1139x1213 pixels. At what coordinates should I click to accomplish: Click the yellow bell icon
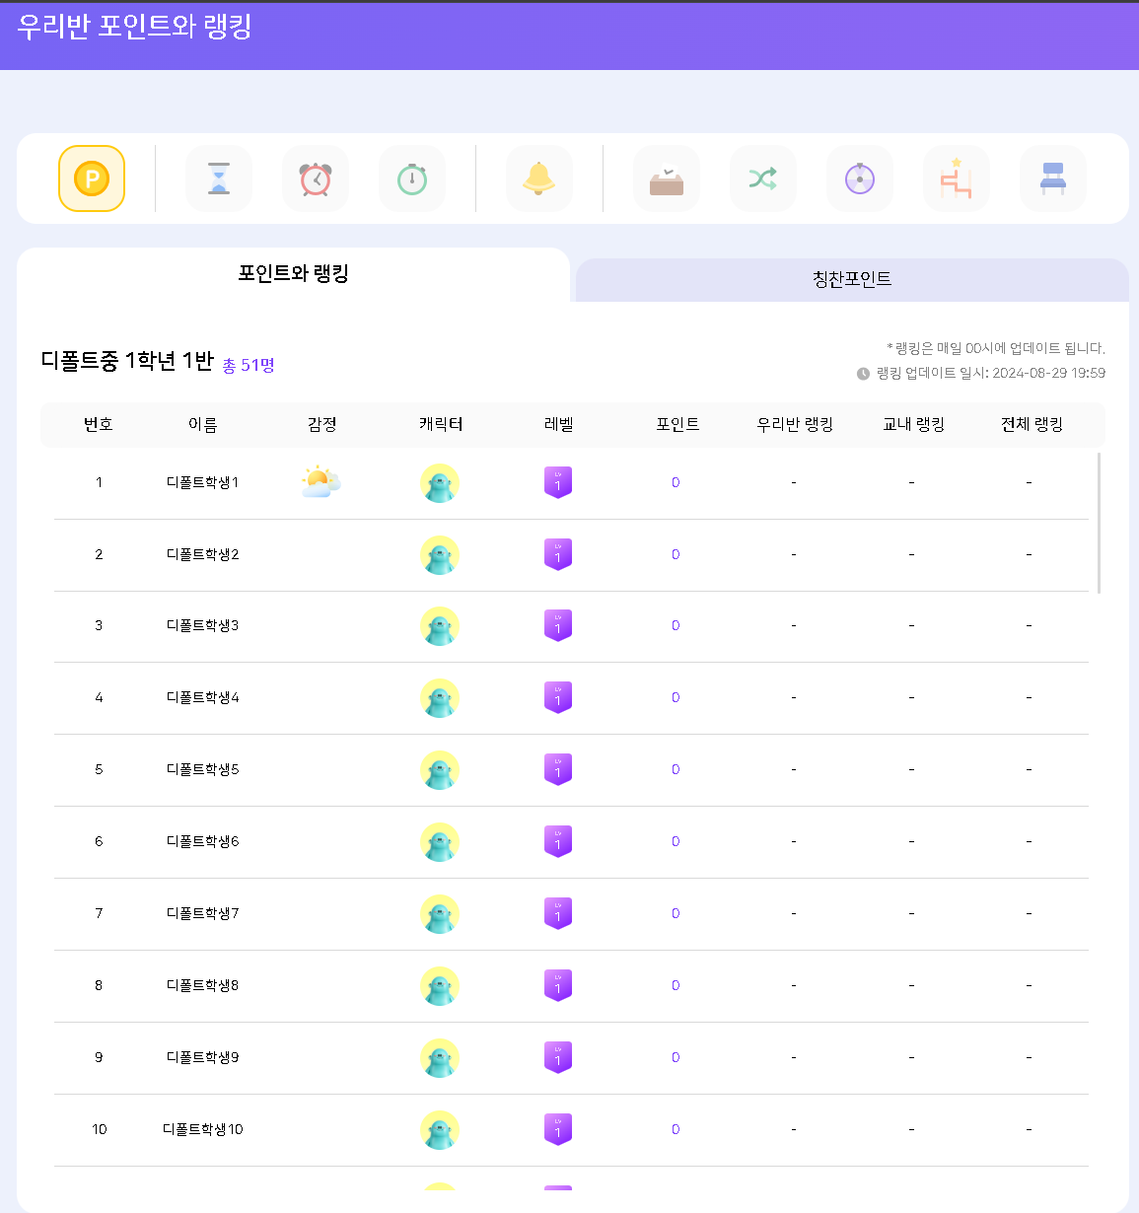538,178
